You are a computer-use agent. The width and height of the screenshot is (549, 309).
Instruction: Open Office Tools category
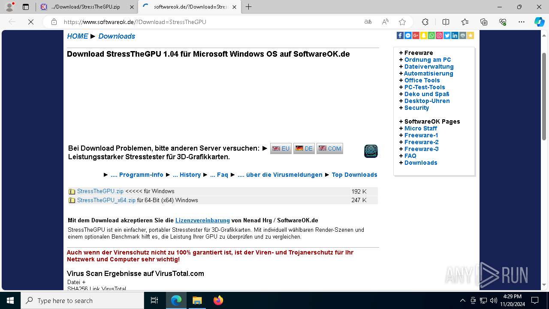tap(422, 80)
